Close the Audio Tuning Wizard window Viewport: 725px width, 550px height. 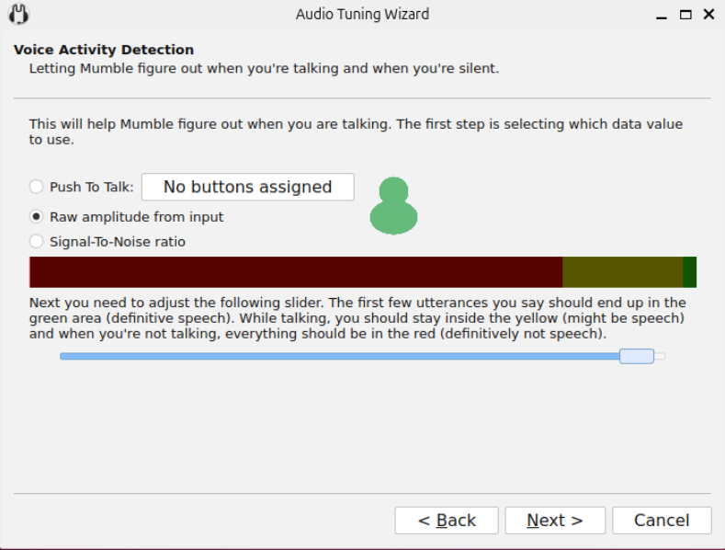coord(708,15)
